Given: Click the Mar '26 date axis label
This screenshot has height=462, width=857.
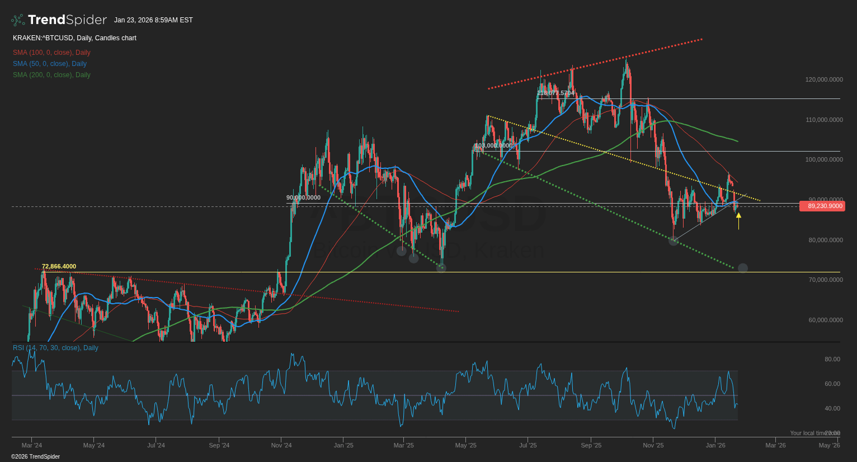Looking at the screenshot, I should 775,445.
